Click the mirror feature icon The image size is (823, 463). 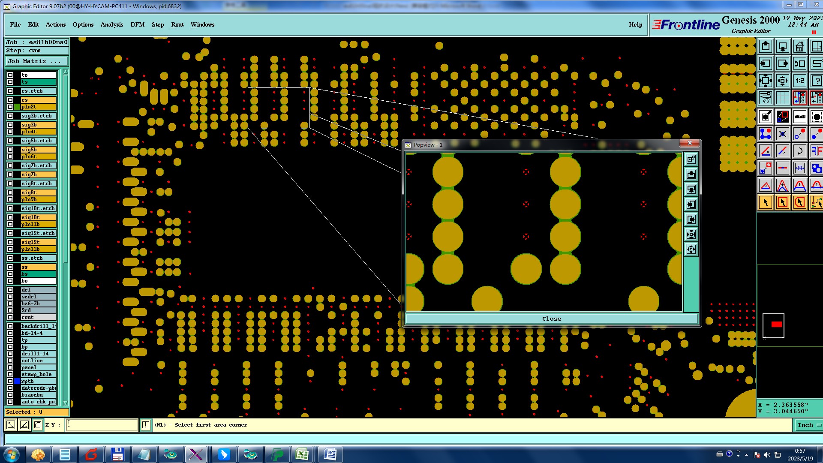coord(817,151)
